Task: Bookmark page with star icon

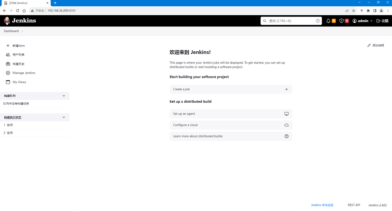Action: click(353, 11)
